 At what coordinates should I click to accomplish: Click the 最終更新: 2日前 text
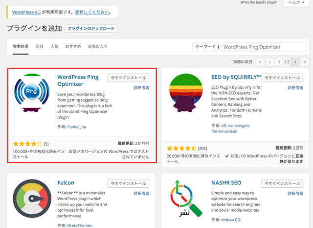pyautogui.click(x=289, y=148)
